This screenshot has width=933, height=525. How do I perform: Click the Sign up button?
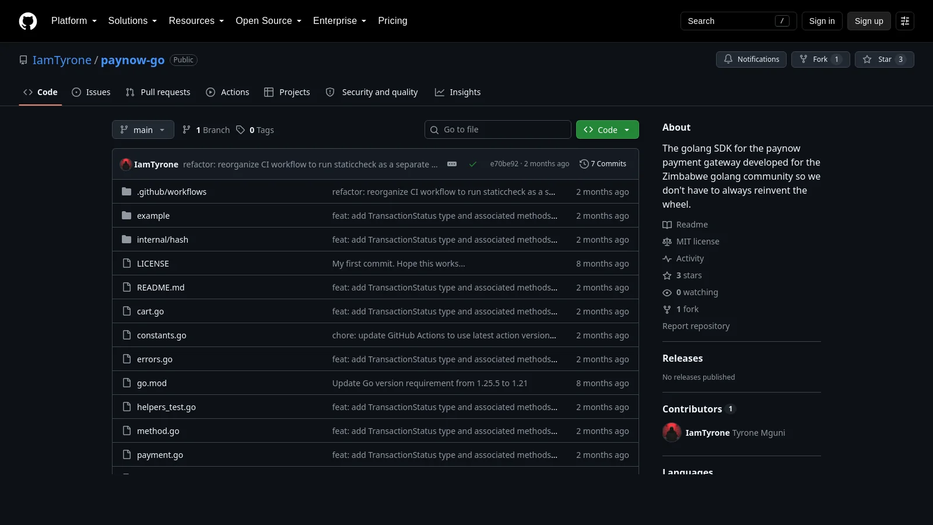[869, 21]
